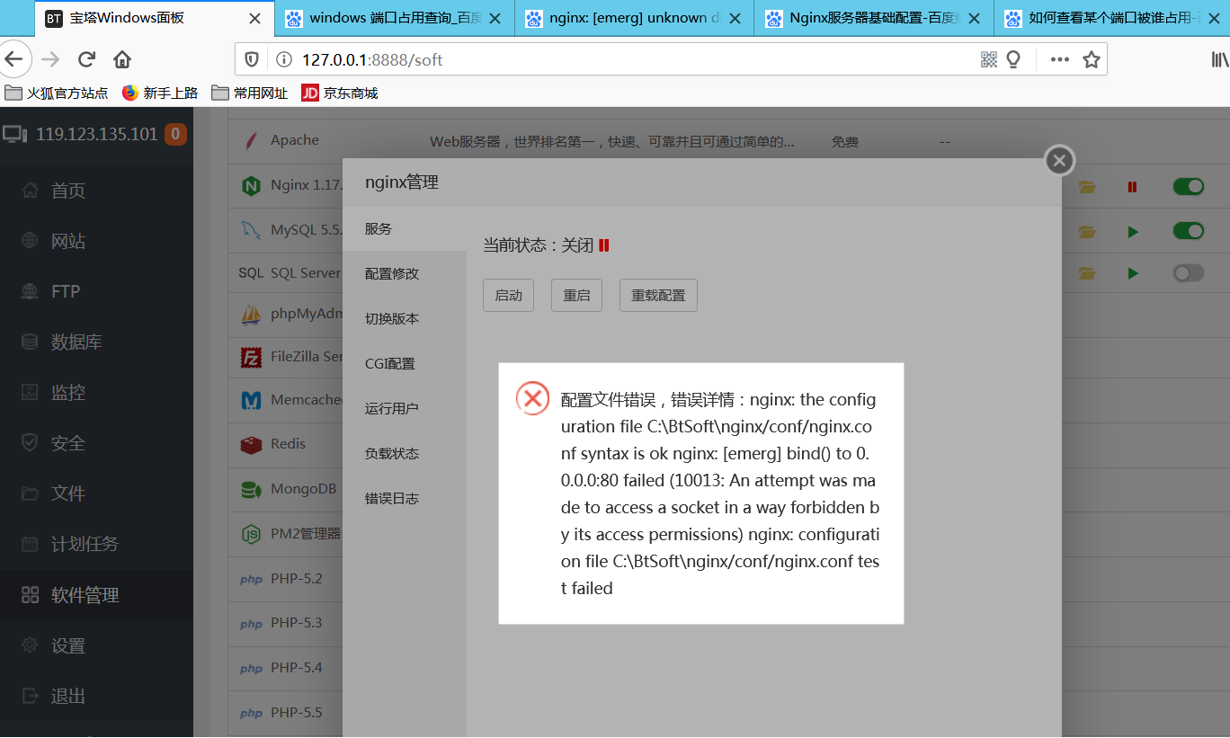Screen dimensions: 1230x738
Task: Click the red pause icon for Nginx
Action: pyautogui.click(x=1132, y=187)
